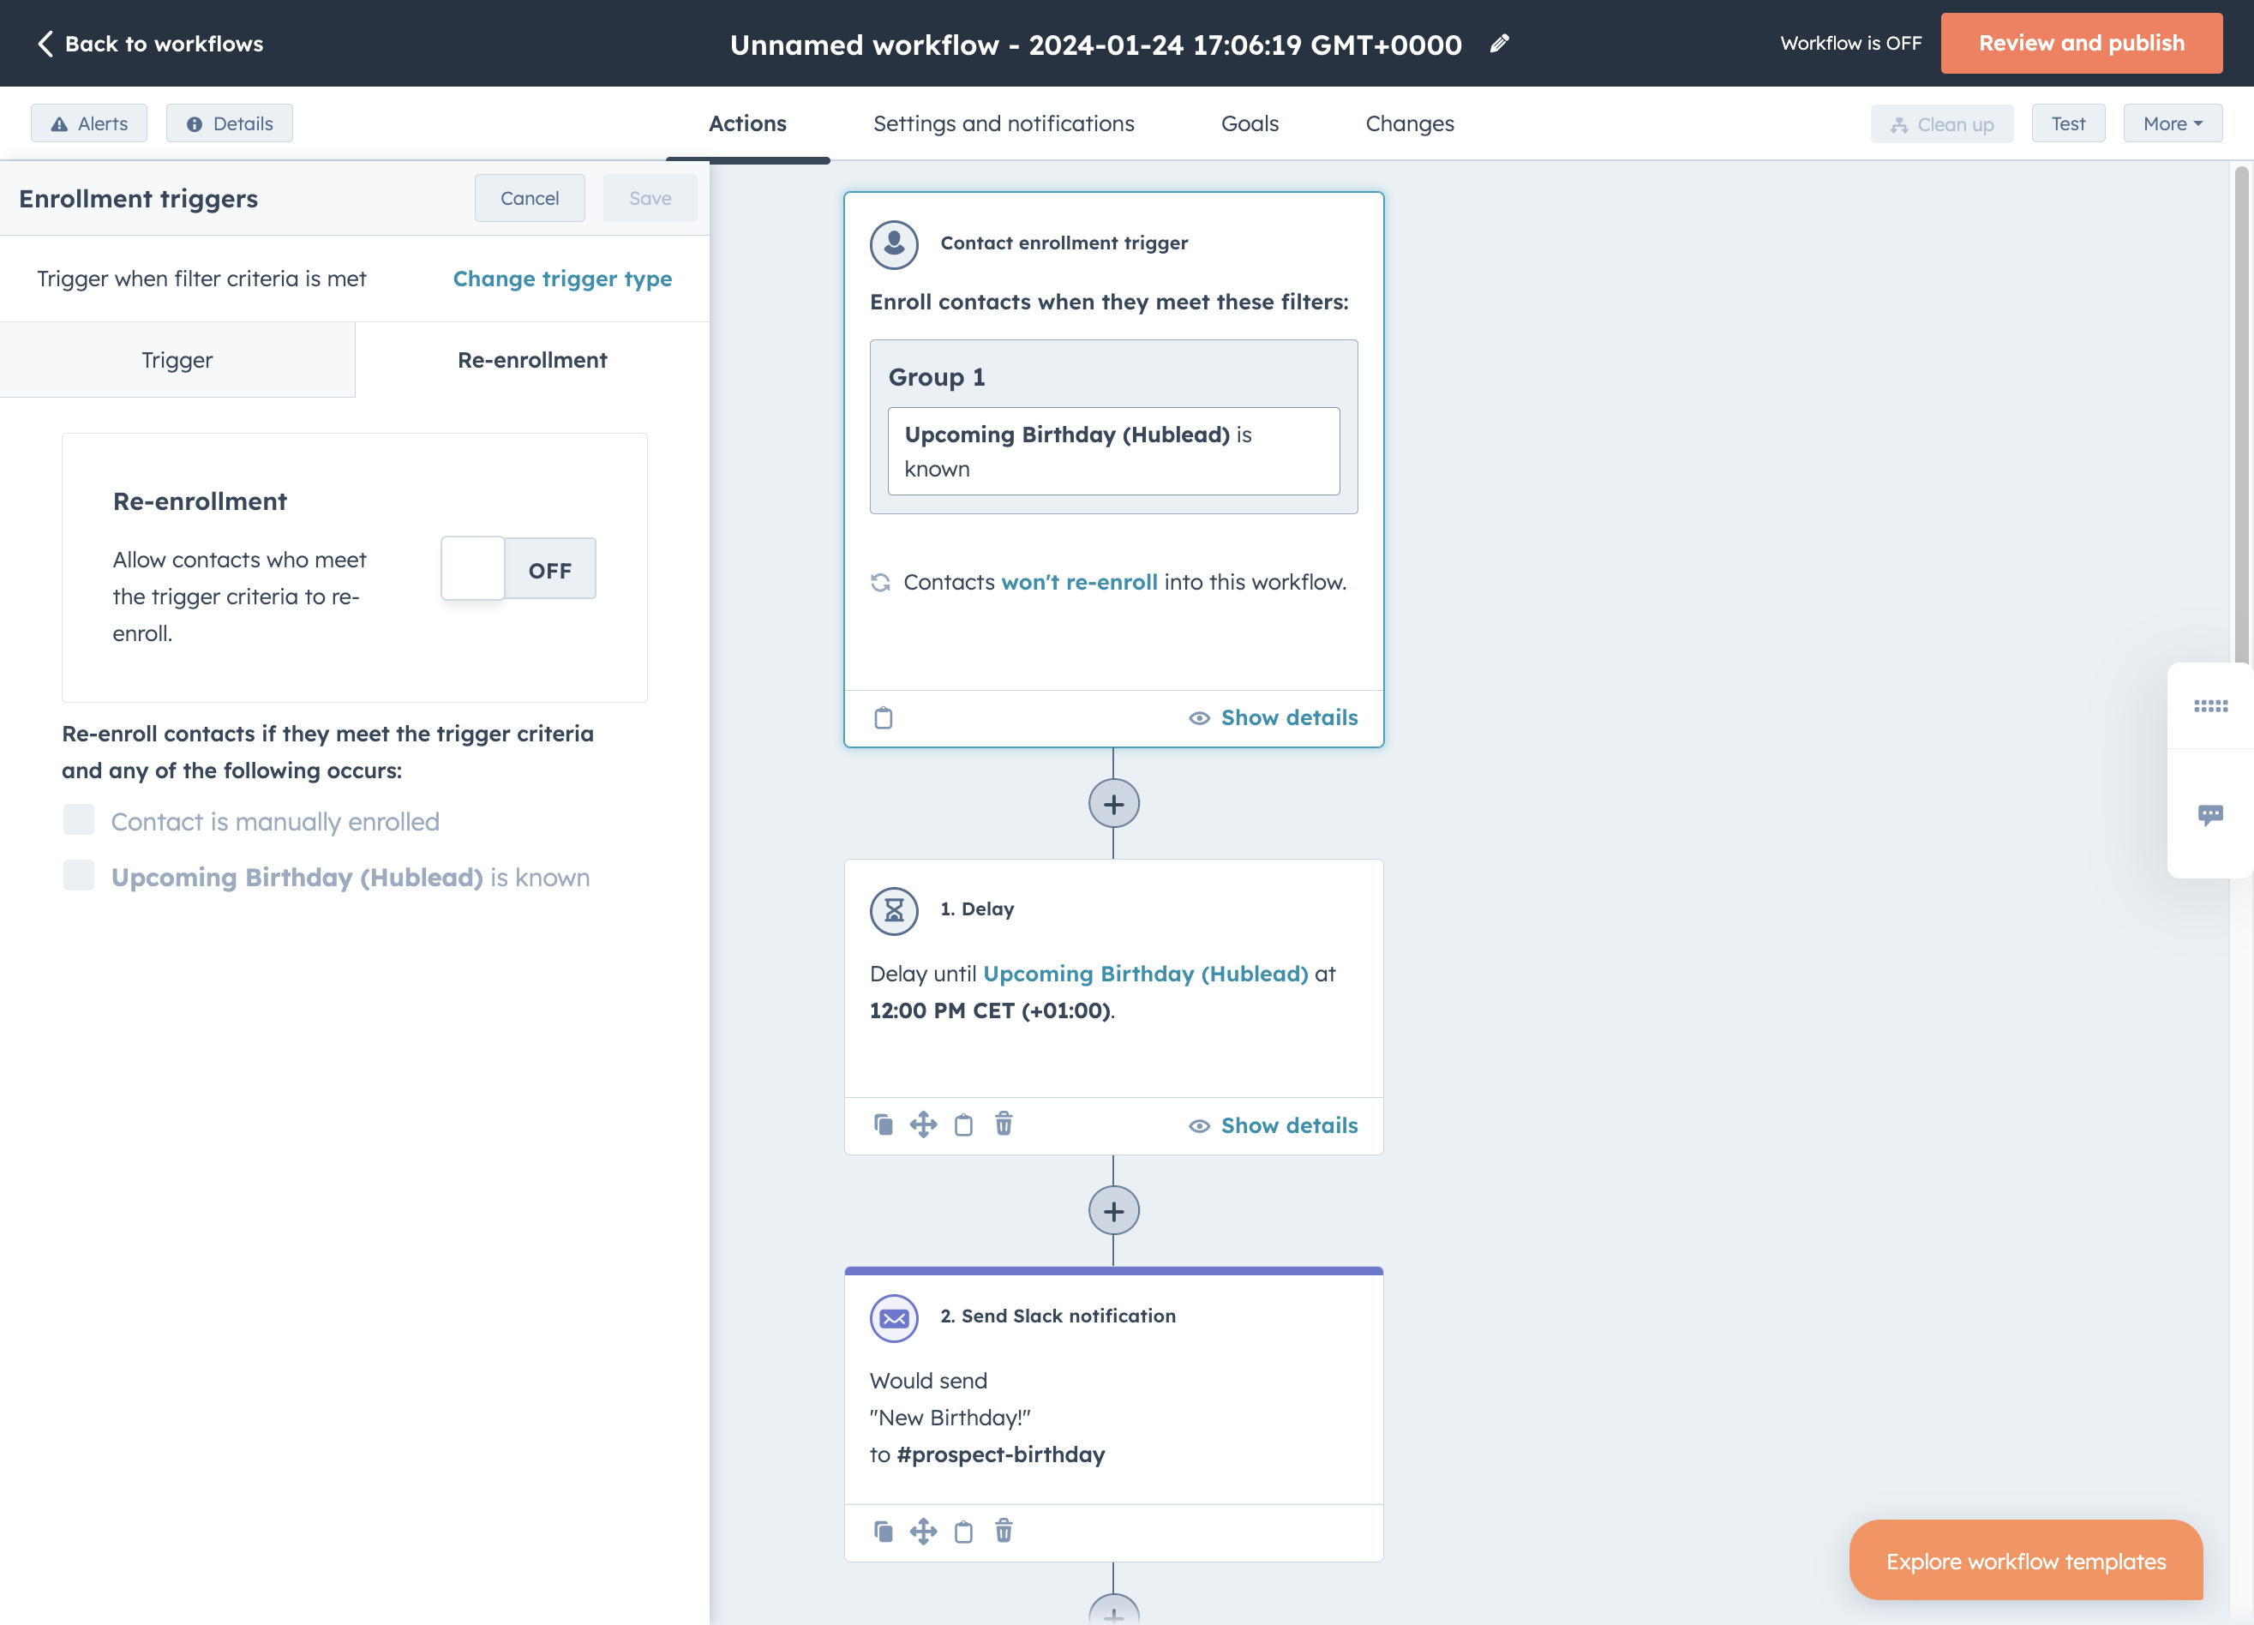The width and height of the screenshot is (2254, 1625).
Task: Click clipboard icon on Delay action
Action: point(963,1124)
